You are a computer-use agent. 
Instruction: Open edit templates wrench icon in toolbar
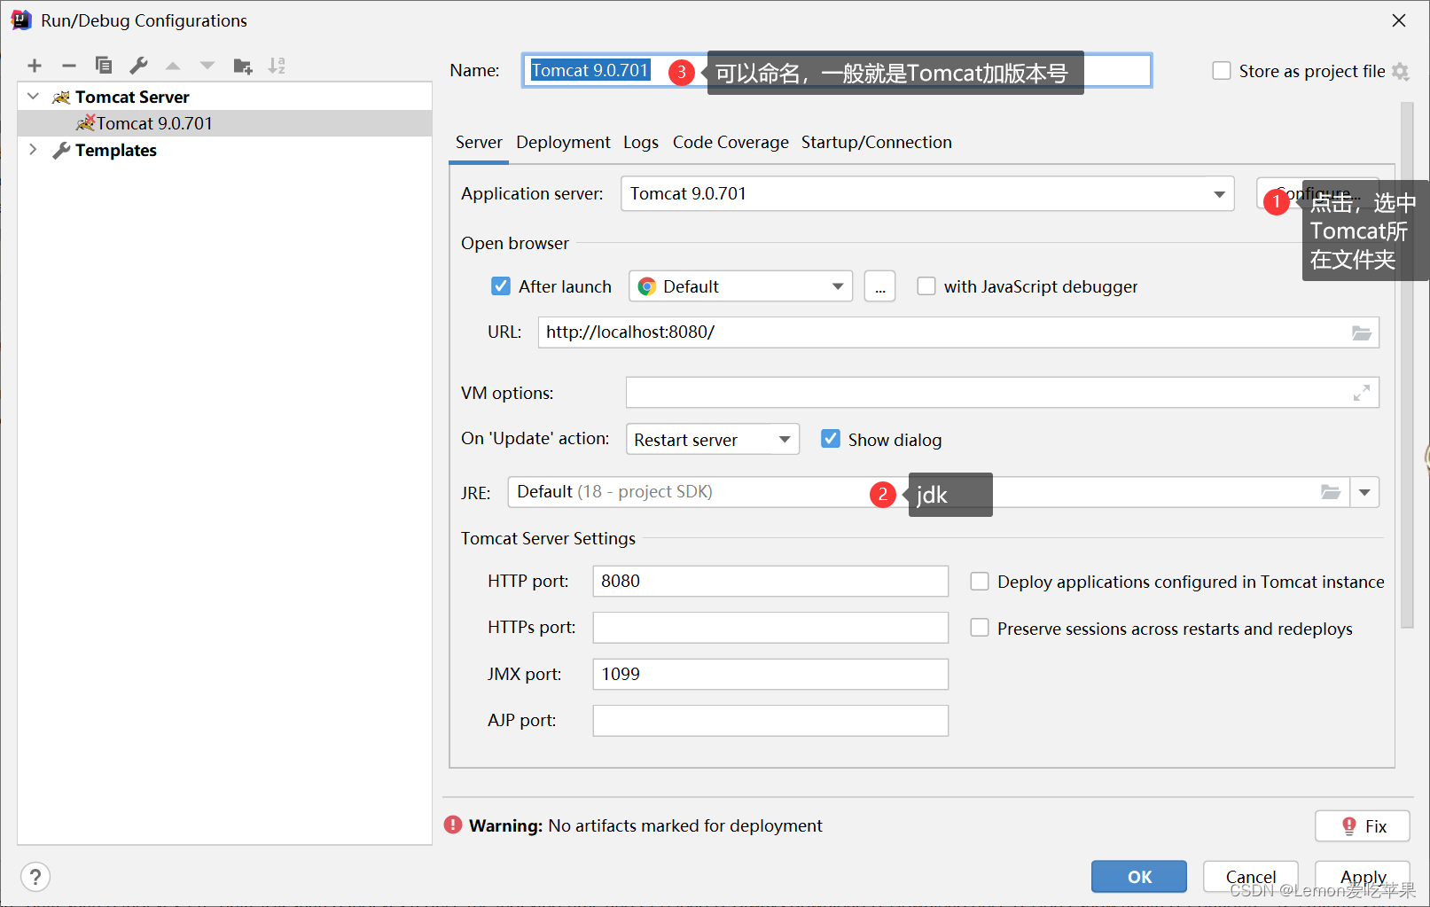138,66
